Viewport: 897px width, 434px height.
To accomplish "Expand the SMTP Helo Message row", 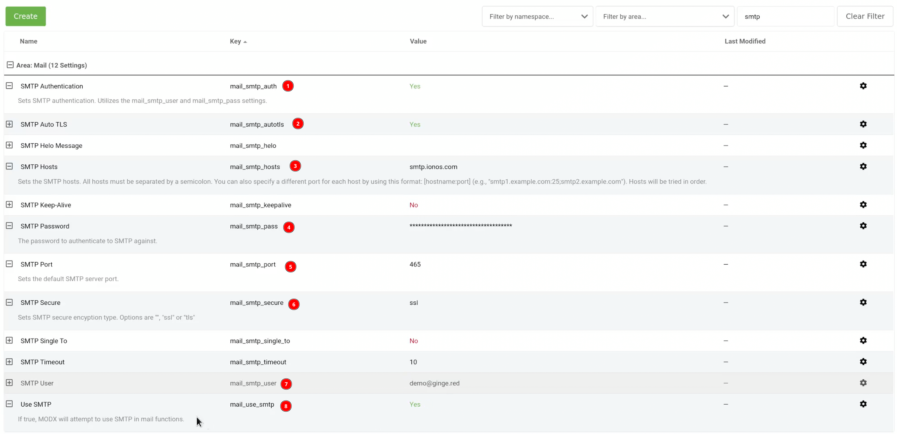I will coord(9,145).
